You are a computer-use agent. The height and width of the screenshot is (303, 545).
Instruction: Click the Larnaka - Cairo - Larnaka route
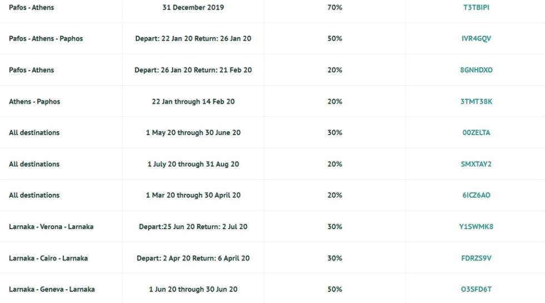click(x=48, y=258)
